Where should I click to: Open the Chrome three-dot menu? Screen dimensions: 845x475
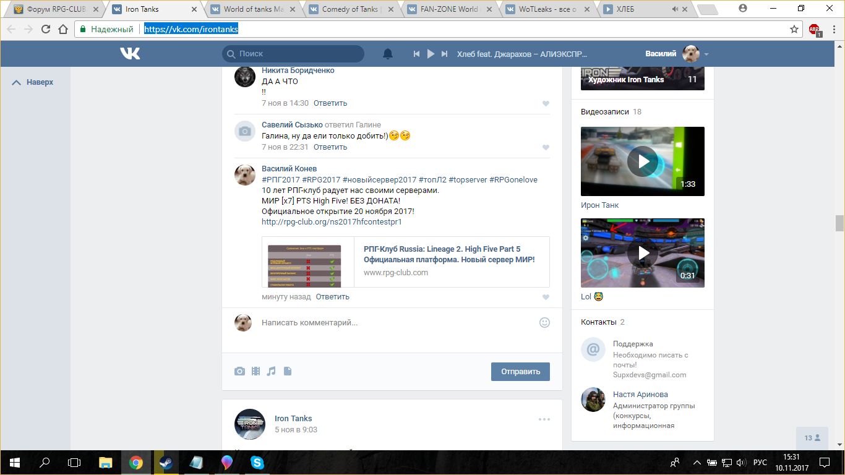833,29
